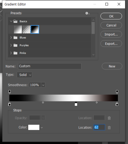Click the color stop Location field showing 62
The image size is (128, 144).
(x=99, y=127)
